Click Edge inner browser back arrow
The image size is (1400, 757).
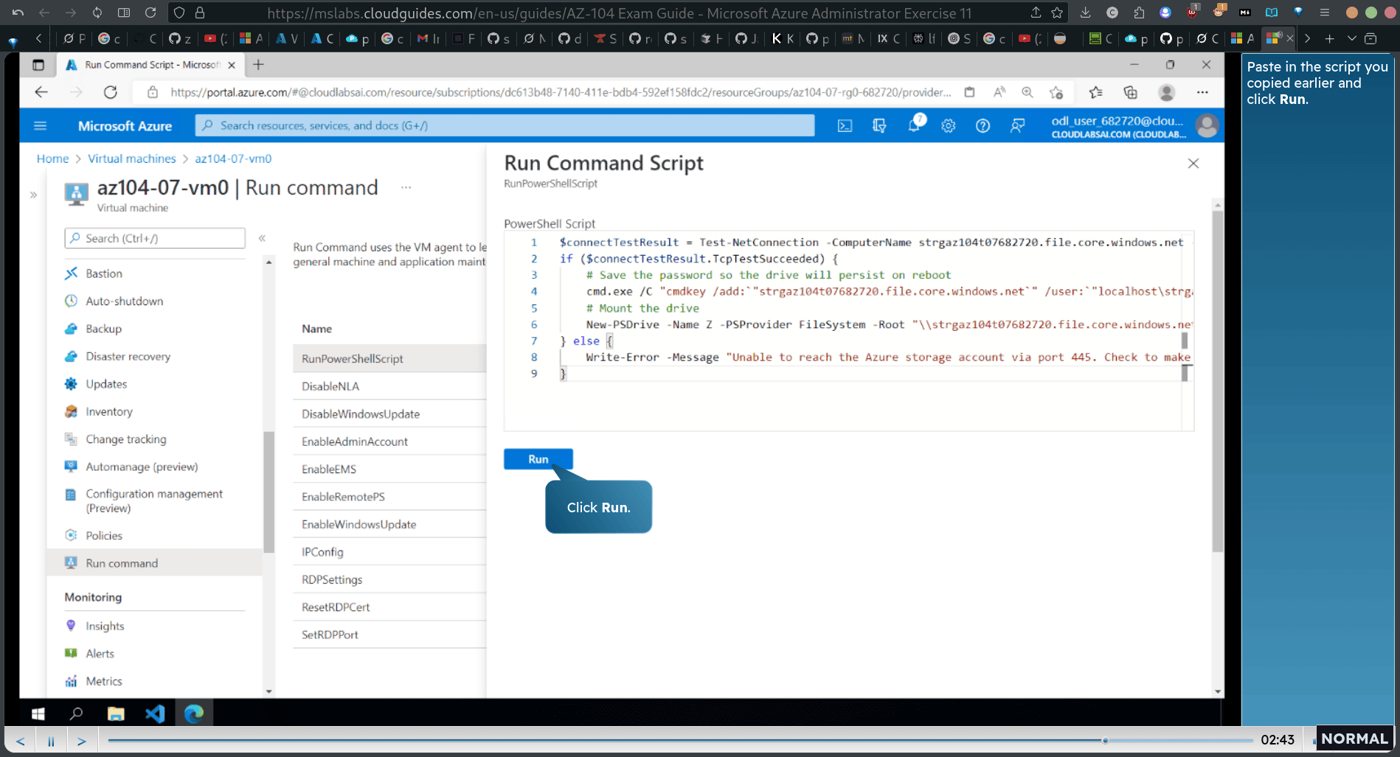coord(41,92)
